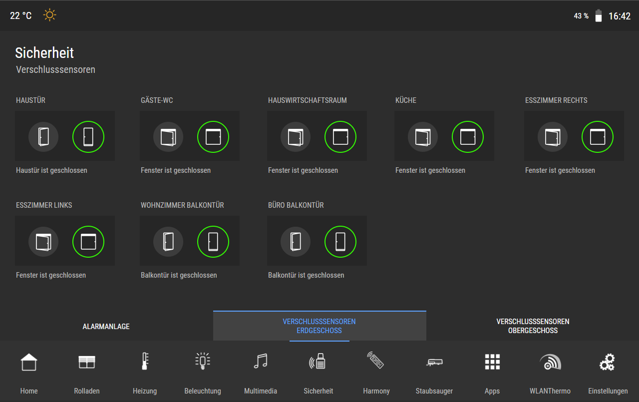Click Küche open-window state icon
The width and height of the screenshot is (639, 402).
(x=423, y=137)
